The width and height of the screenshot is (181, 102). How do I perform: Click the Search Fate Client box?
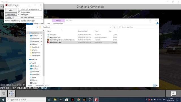[x=137, y=27]
